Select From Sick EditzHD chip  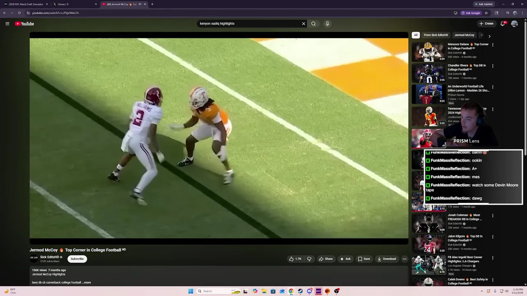click(436, 35)
